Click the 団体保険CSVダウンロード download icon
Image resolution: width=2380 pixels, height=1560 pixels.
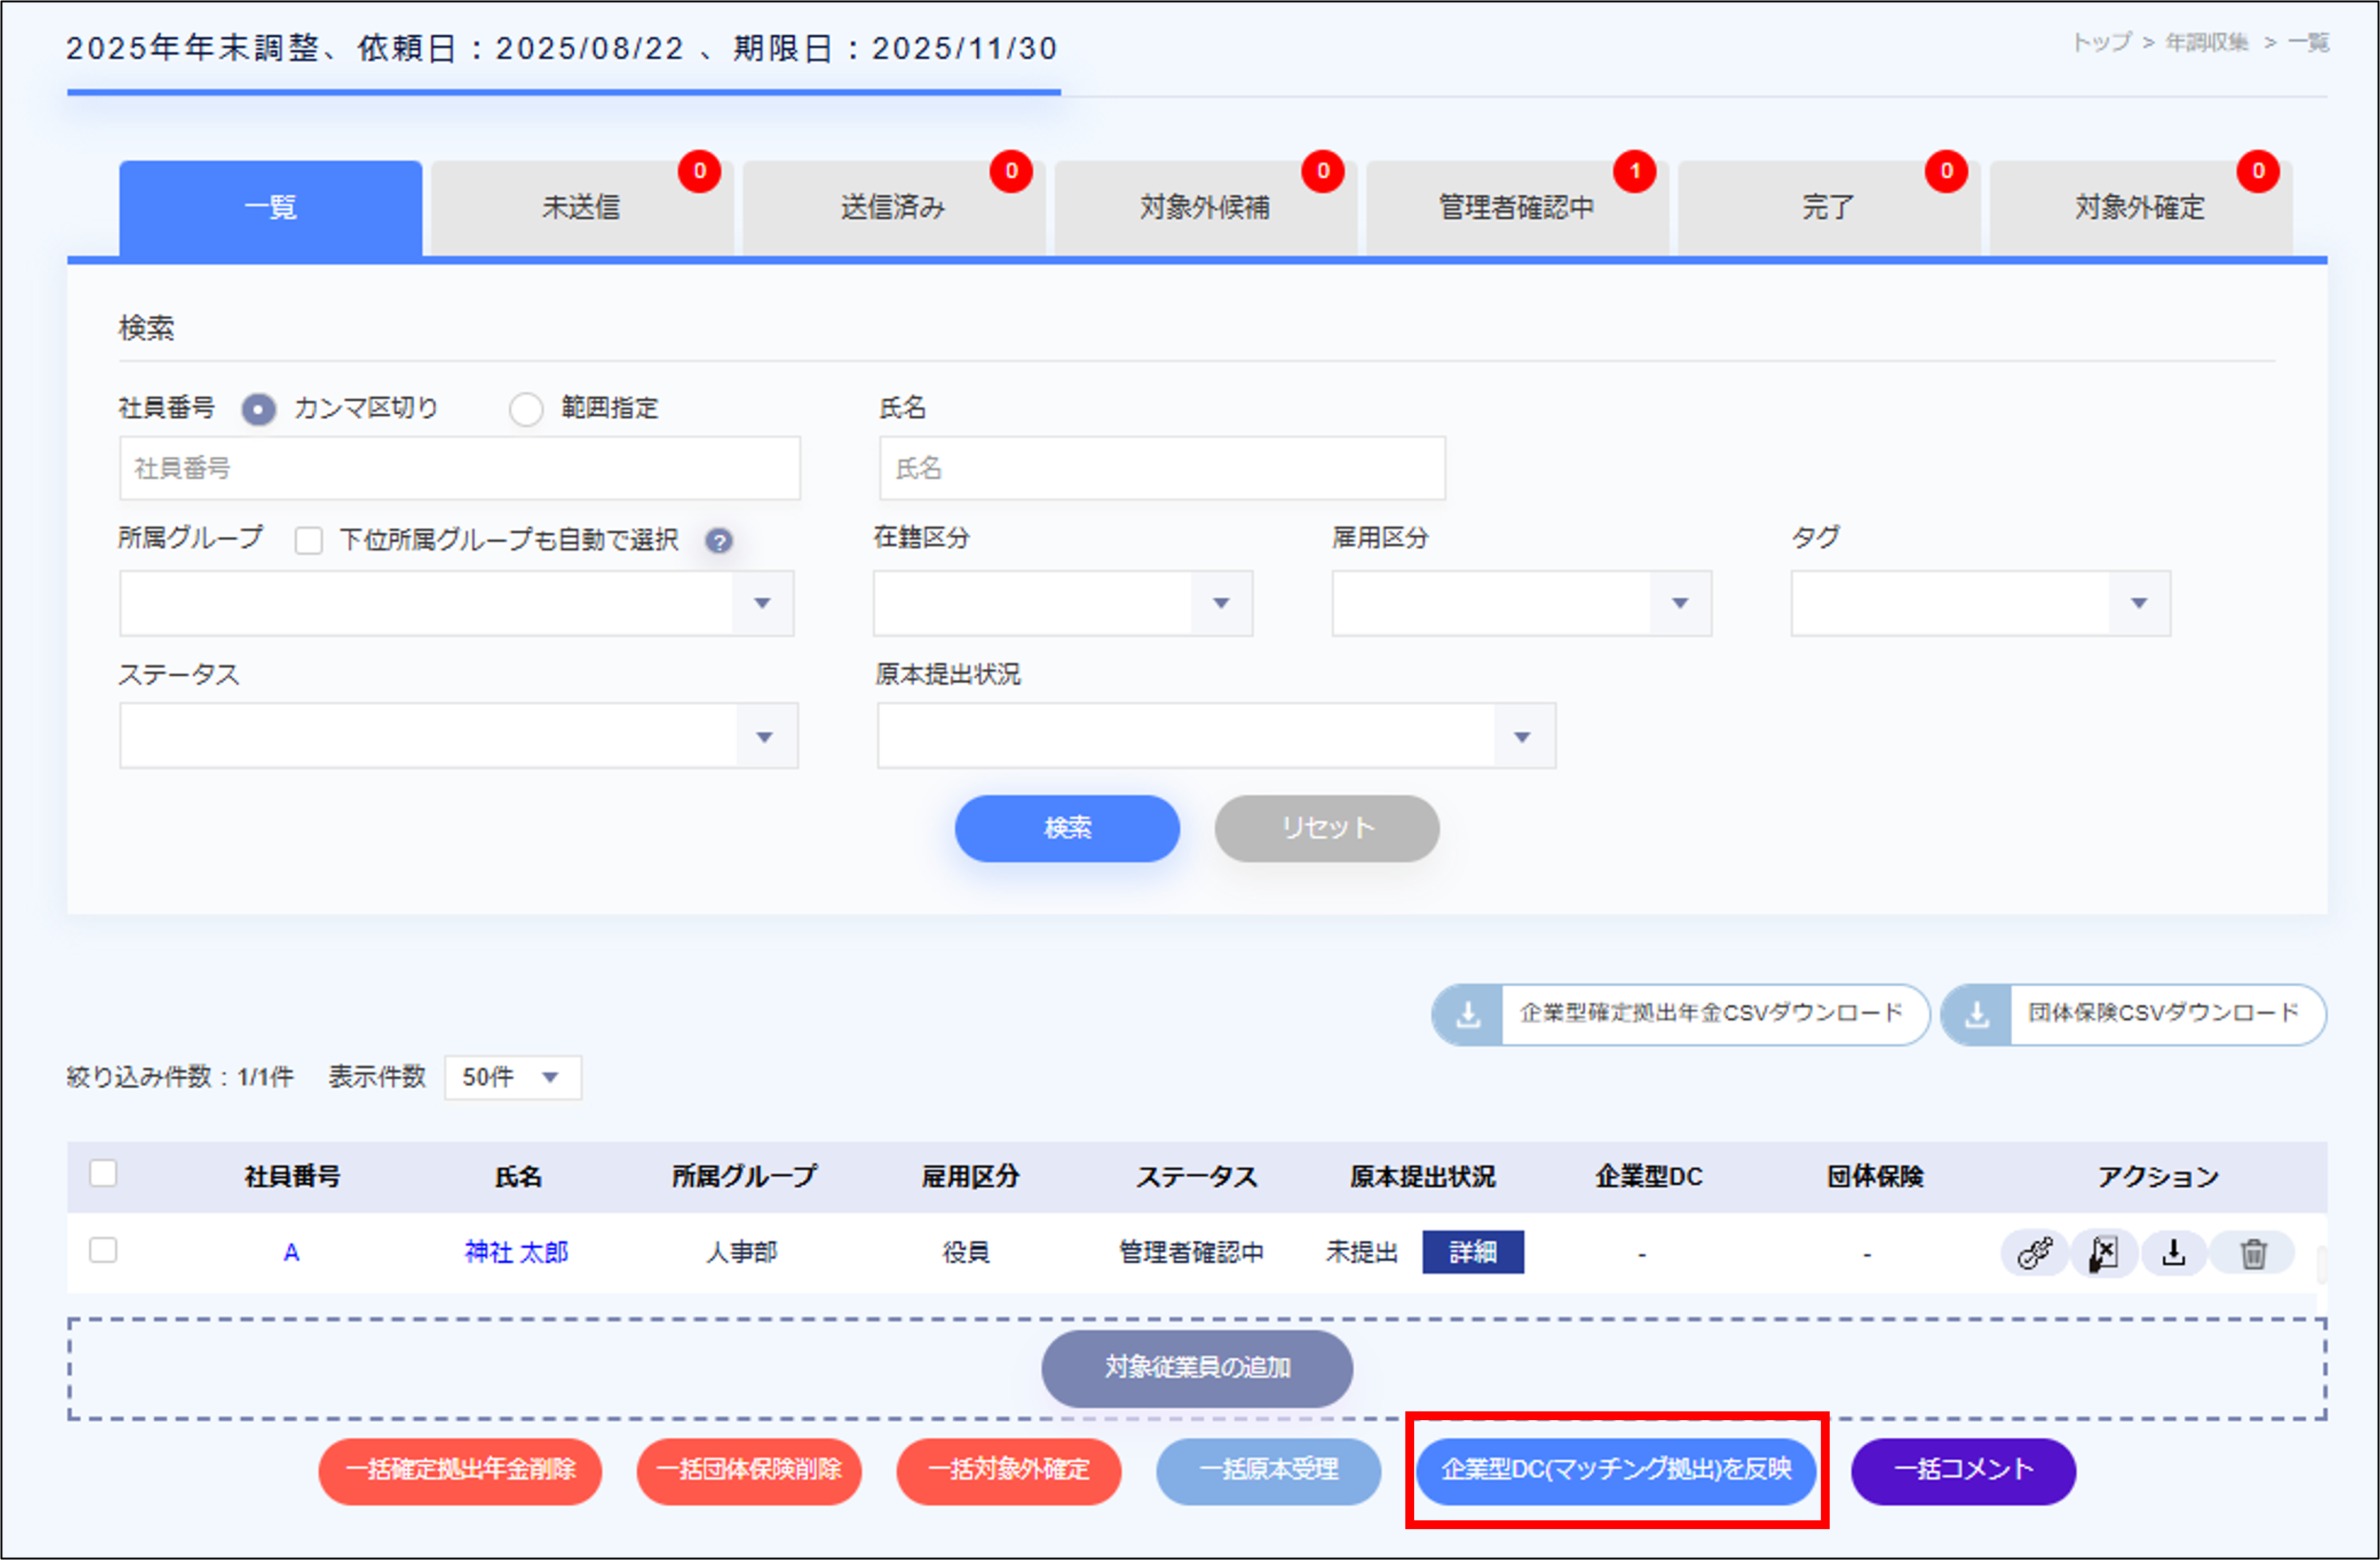tap(1976, 1014)
